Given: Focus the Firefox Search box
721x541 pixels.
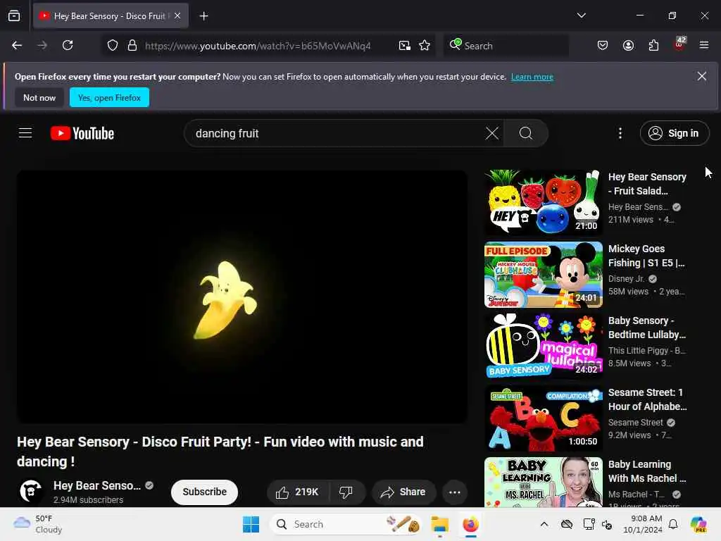Looking at the screenshot, I should click(506, 46).
